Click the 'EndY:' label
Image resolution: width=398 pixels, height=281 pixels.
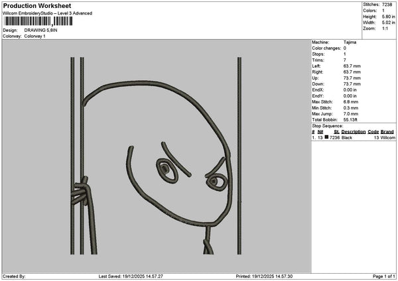pos(318,96)
